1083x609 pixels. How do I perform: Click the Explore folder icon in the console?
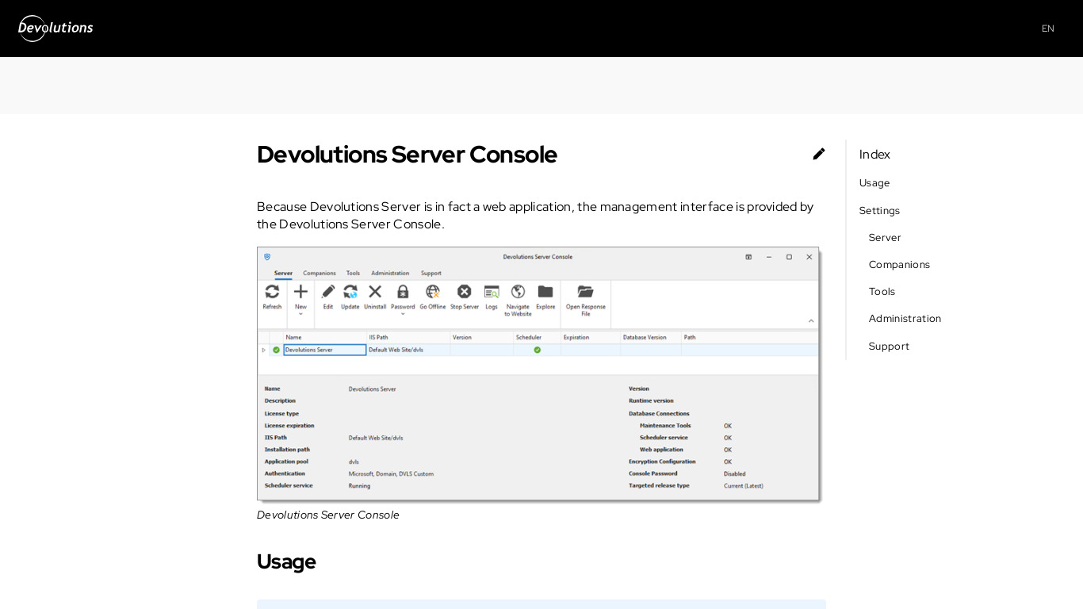pyautogui.click(x=545, y=292)
